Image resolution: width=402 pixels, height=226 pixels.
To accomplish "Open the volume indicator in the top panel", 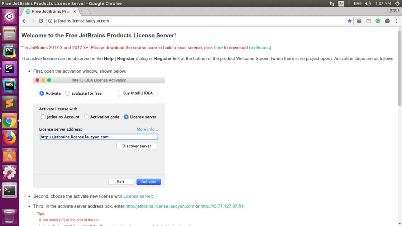I will [367, 3].
